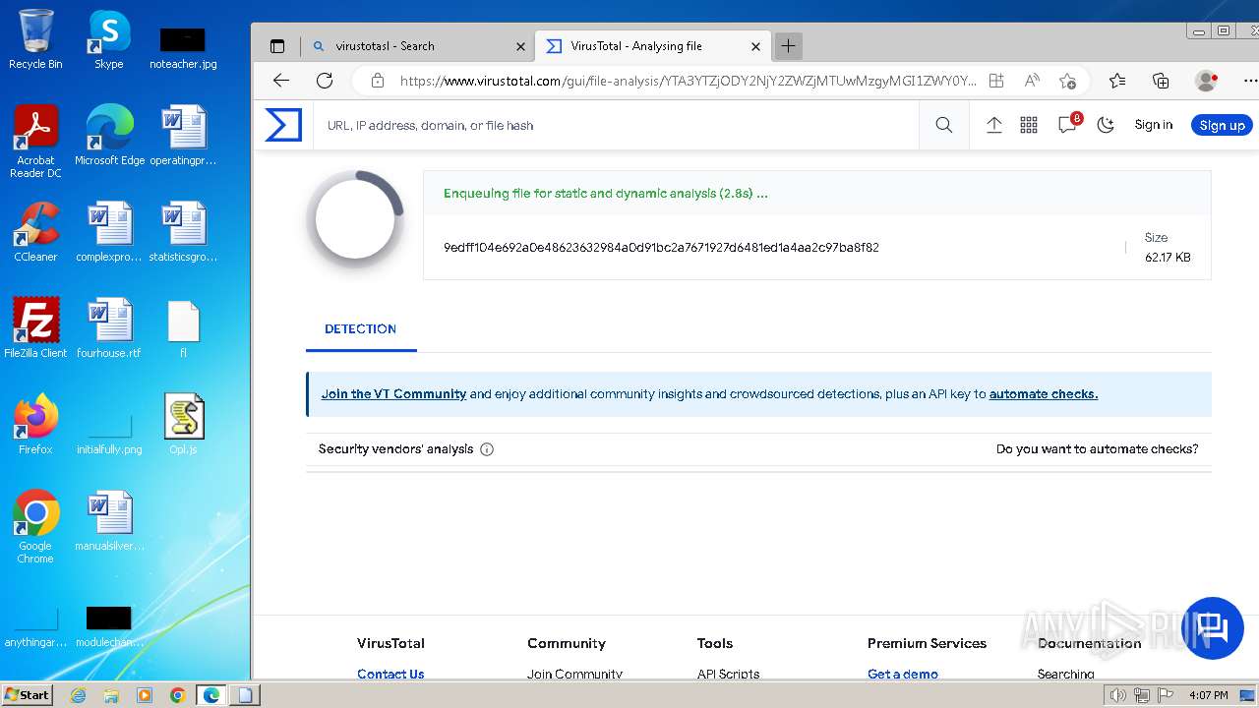The height and width of the screenshot is (708, 1259).
Task: Open the Firefox desktop icon
Action: (35, 425)
